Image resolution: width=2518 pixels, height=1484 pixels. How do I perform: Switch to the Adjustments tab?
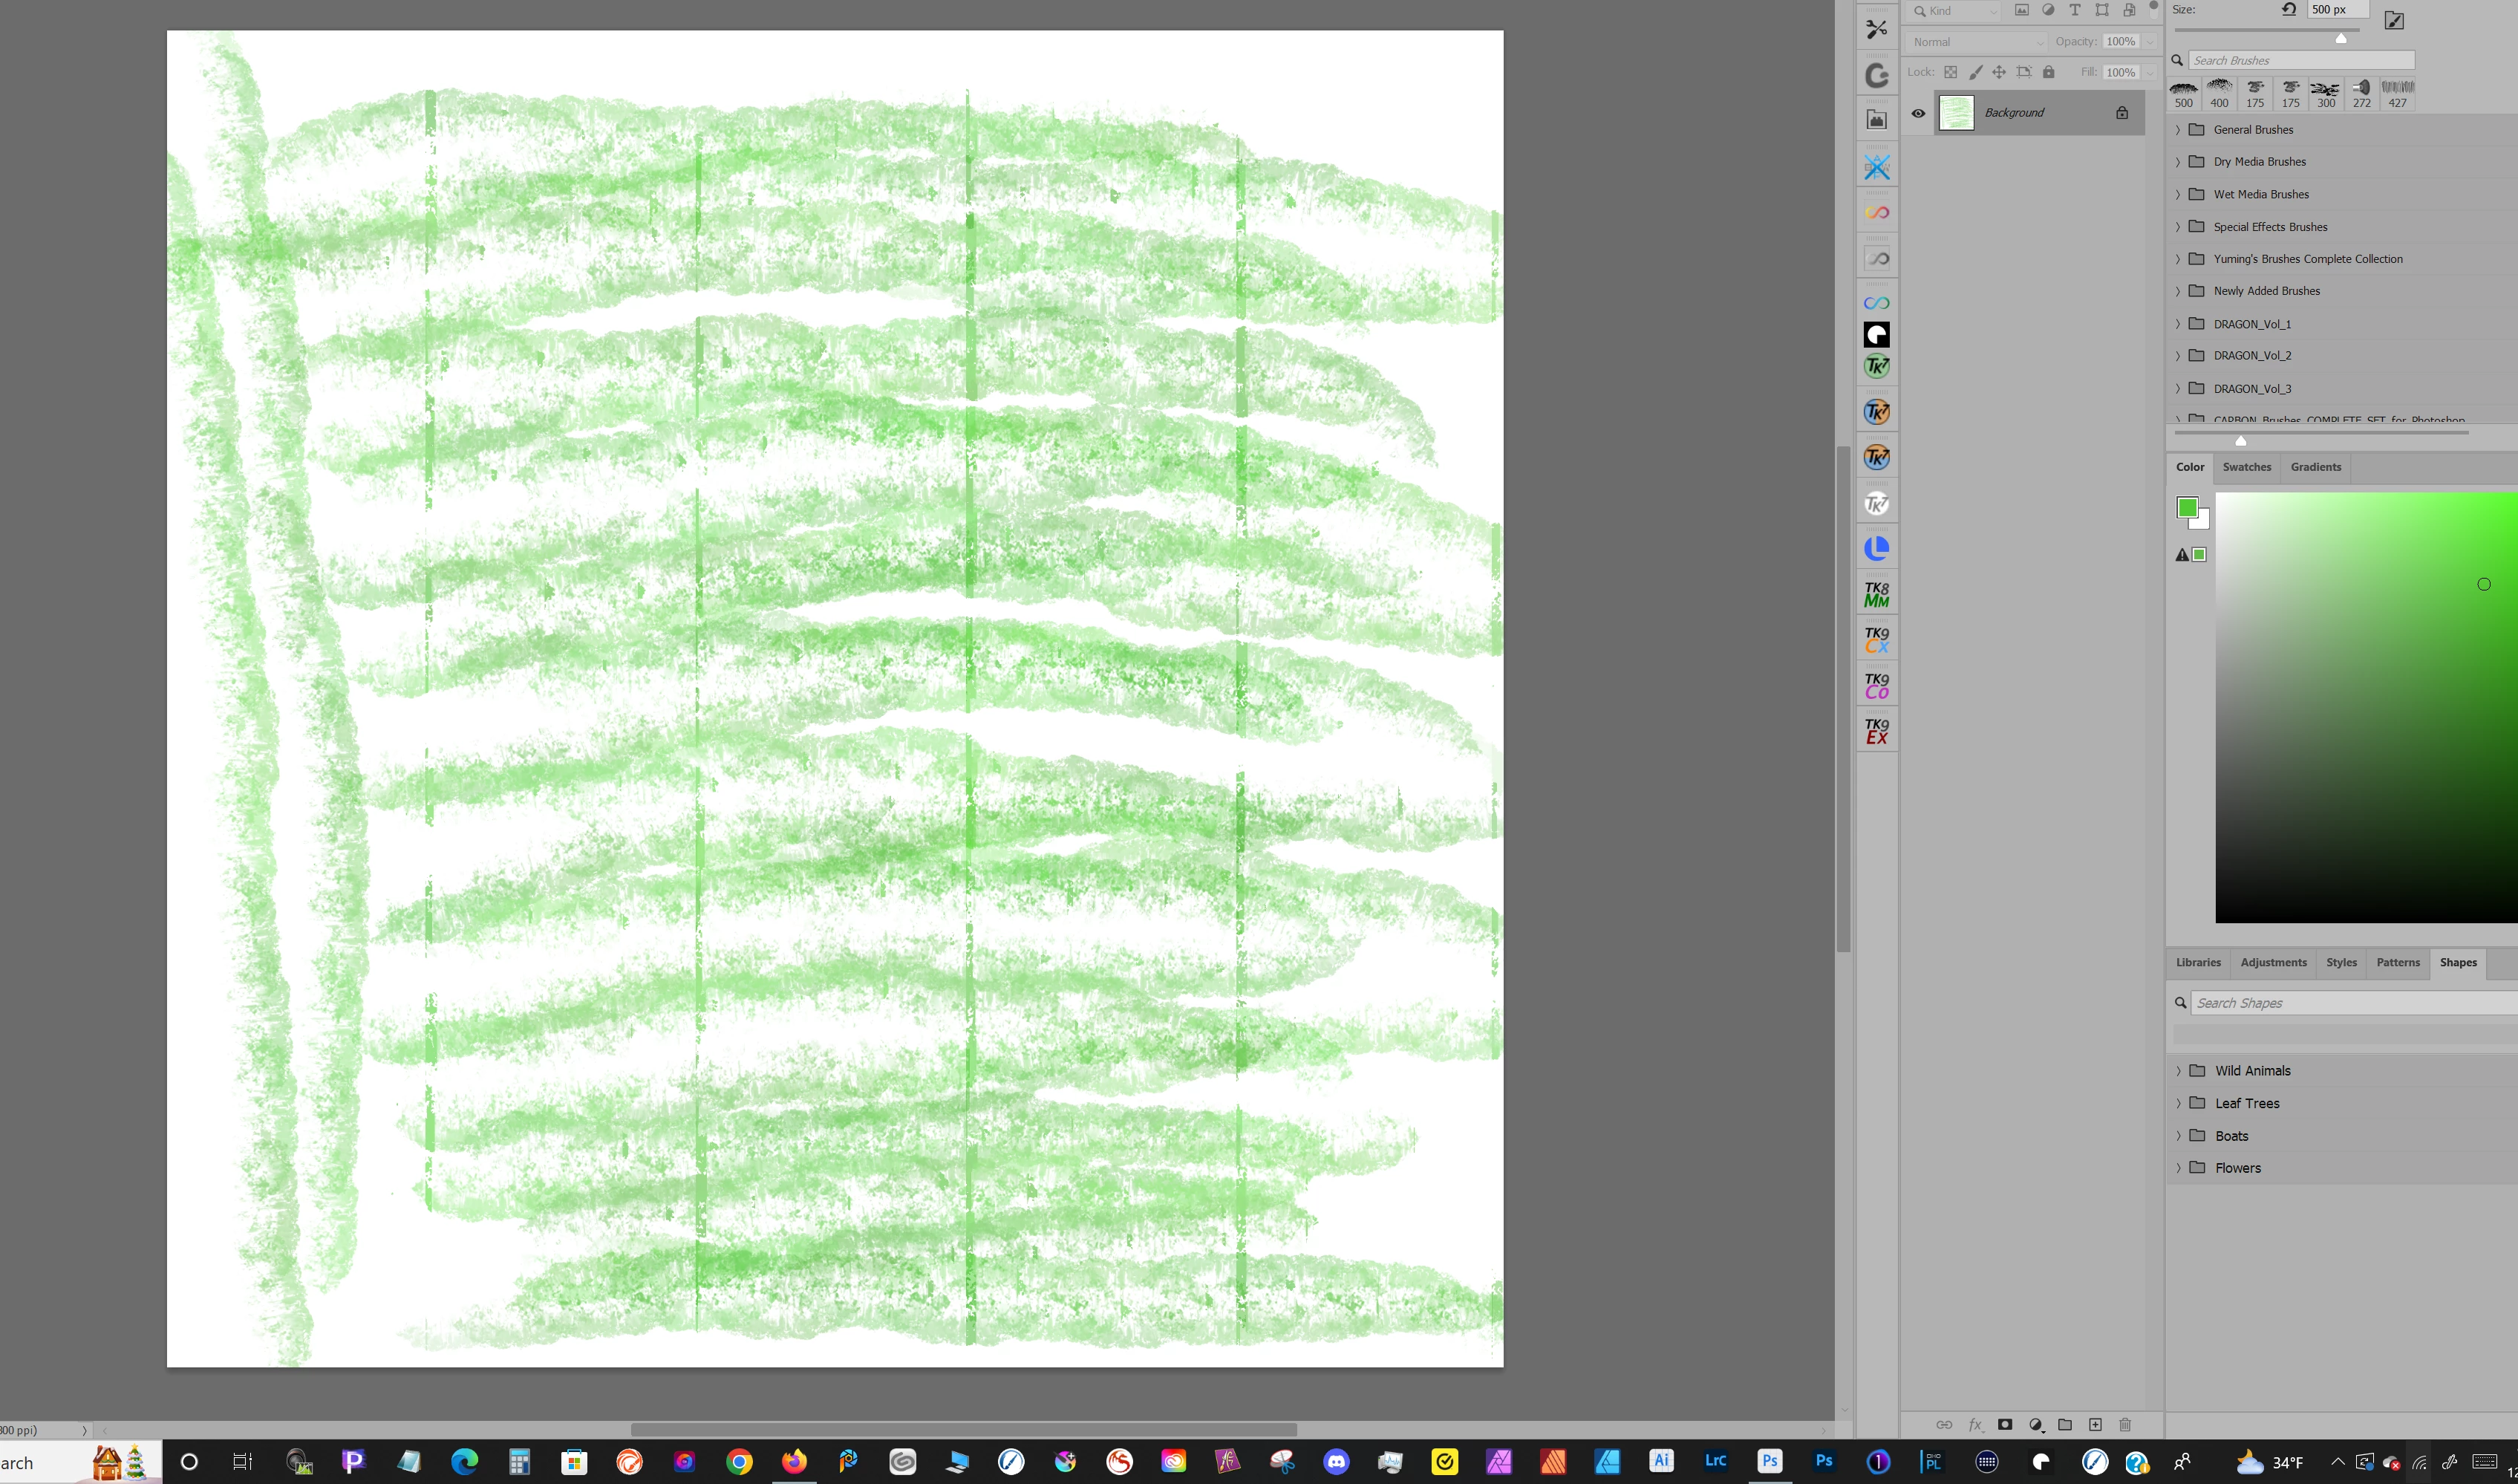(2273, 962)
